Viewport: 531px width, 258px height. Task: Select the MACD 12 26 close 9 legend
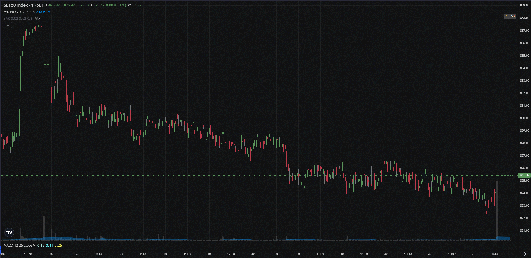[x=19, y=246]
